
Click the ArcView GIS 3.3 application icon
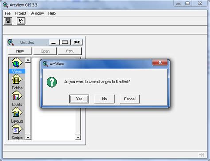pos(5,5)
